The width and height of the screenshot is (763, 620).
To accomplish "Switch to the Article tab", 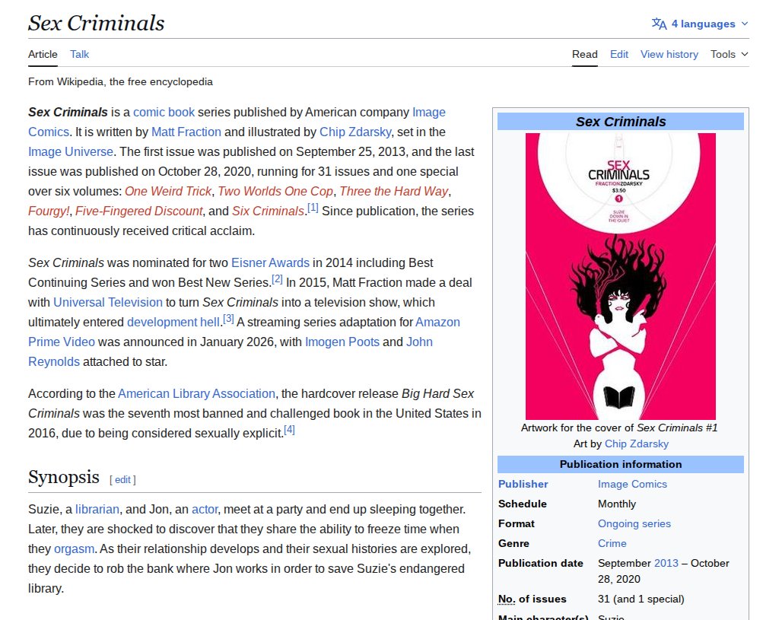I will point(43,54).
